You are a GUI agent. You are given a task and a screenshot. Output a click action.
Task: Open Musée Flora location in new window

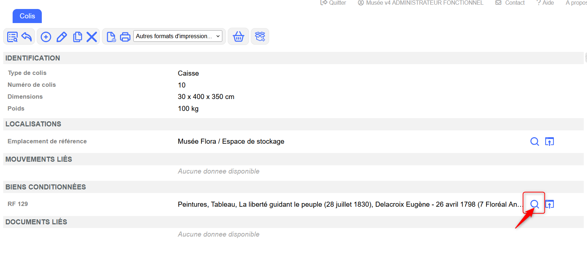click(x=549, y=142)
